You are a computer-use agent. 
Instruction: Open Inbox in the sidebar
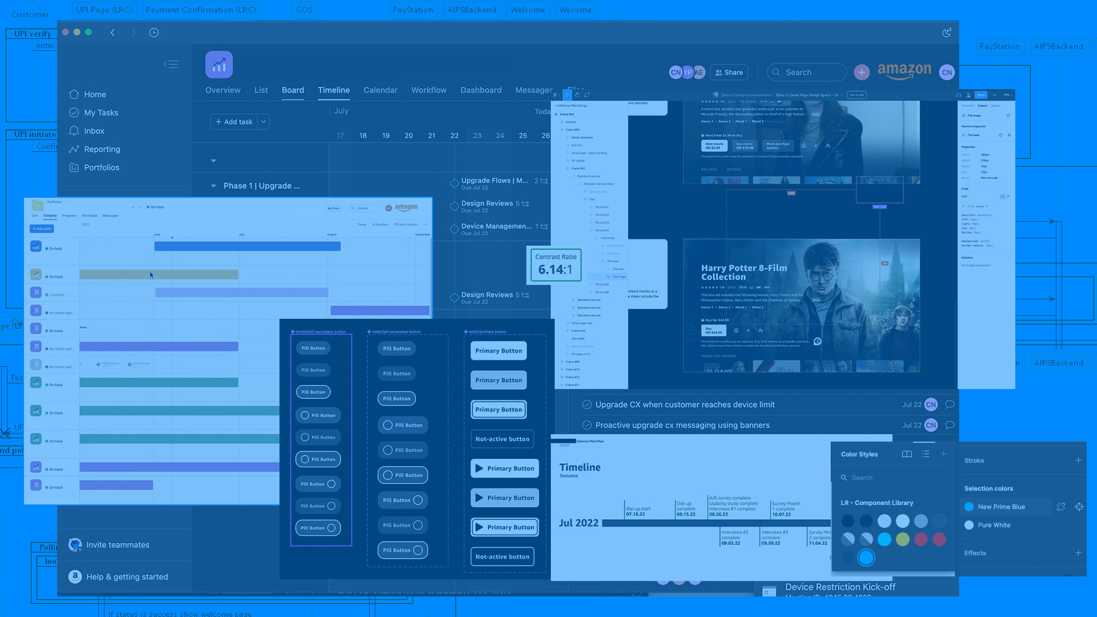[x=87, y=131]
